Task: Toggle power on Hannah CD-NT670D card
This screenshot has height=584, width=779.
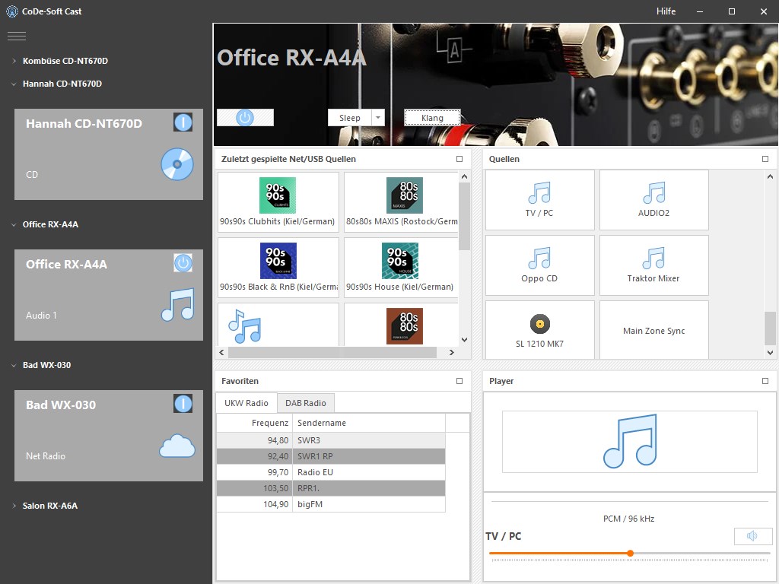Action: tap(183, 122)
